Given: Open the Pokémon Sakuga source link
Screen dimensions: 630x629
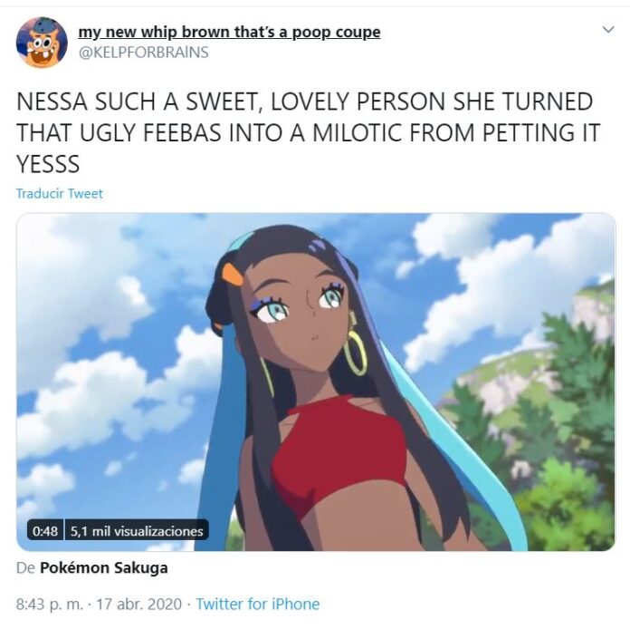Looking at the screenshot, I should pos(104,568).
